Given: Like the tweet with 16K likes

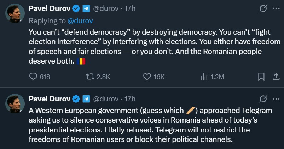Looking at the screenshot, I should pyautogui.click(x=147, y=77).
